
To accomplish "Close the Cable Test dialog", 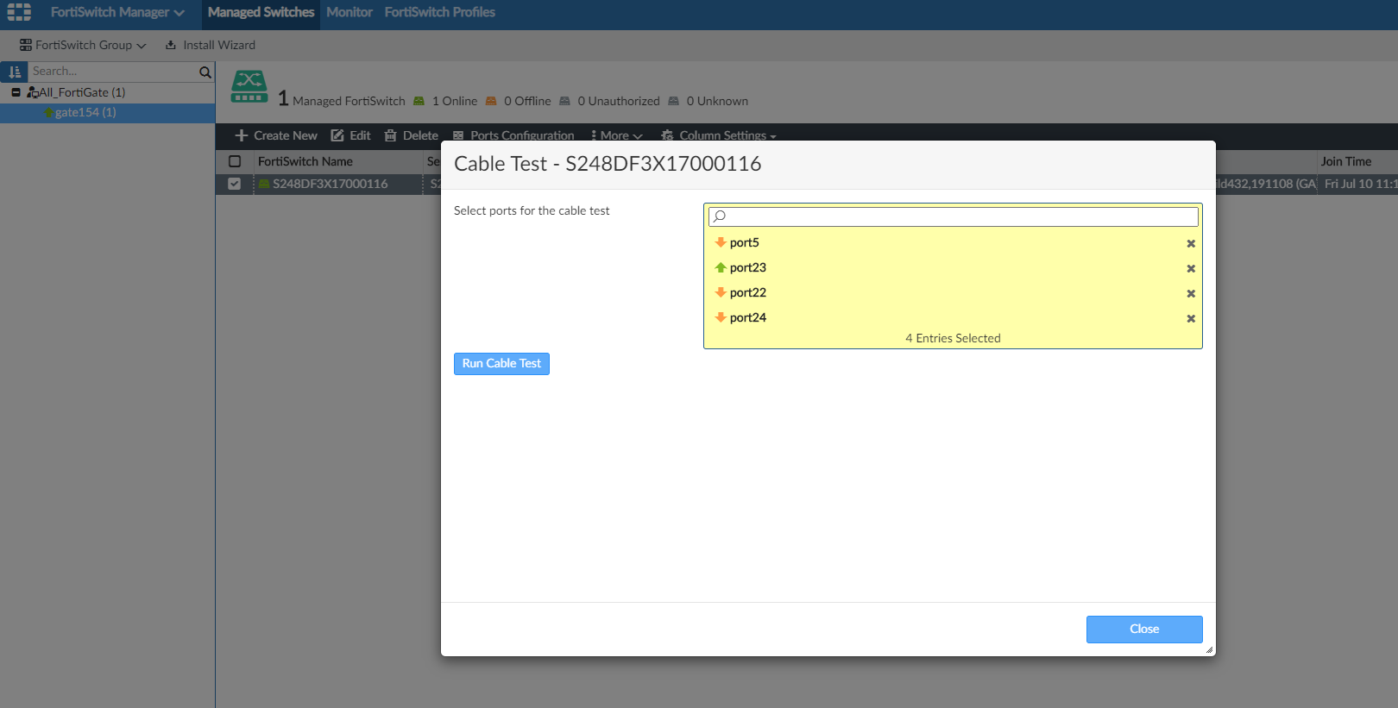I will coord(1144,630).
